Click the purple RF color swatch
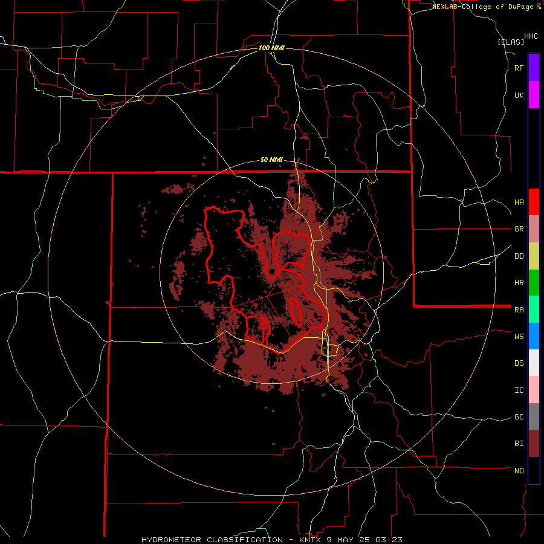This screenshot has width=544, height=544. click(x=534, y=68)
